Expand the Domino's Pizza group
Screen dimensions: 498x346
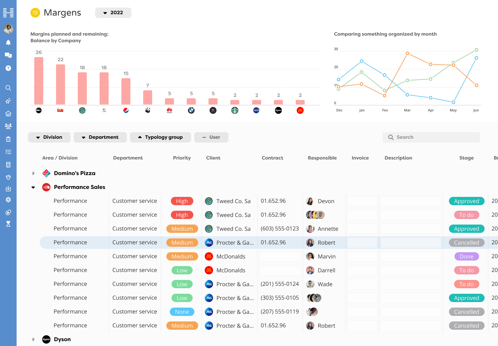(33, 173)
